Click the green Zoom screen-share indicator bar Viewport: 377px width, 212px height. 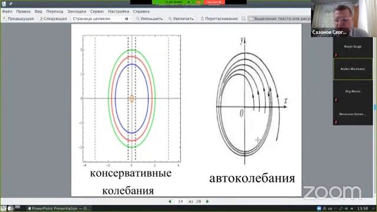[178, 2]
